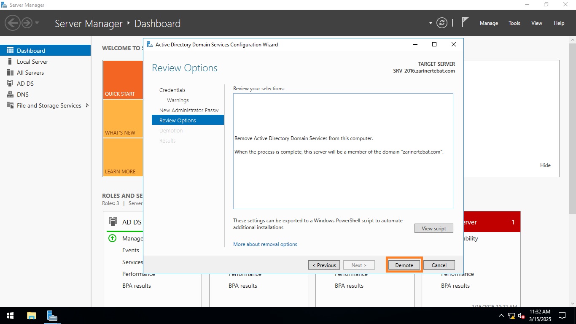Close the Active Directory configuration wizard
576x324 pixels.
454,44
